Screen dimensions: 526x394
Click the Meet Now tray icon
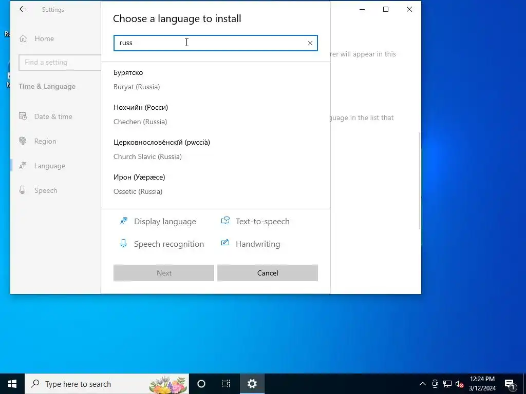[435, 384]
